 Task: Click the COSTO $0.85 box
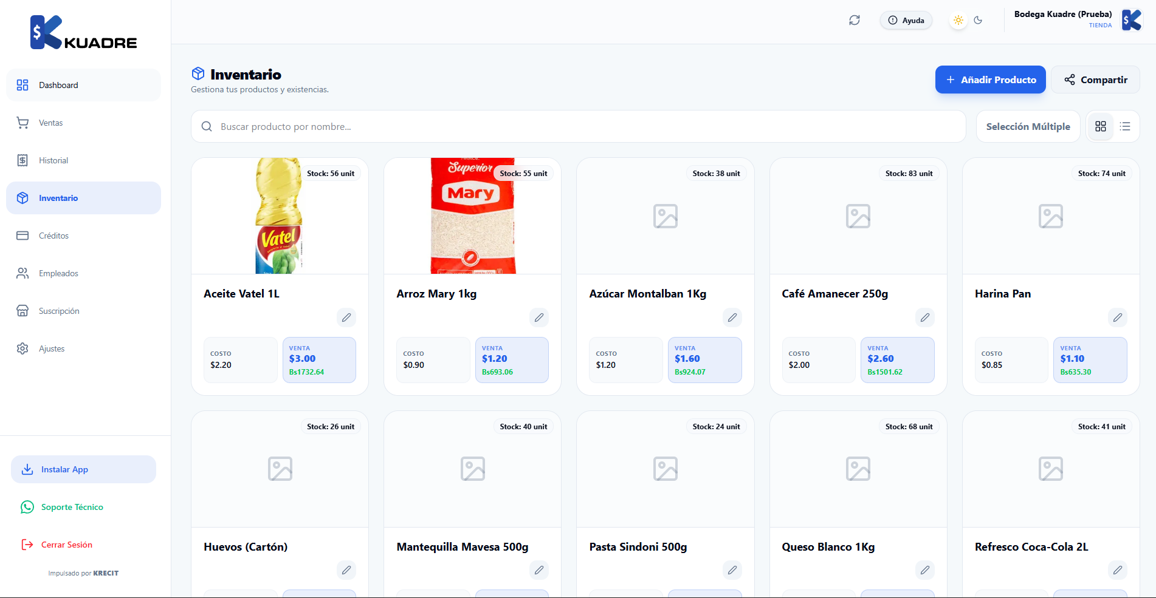(1011, 360)
